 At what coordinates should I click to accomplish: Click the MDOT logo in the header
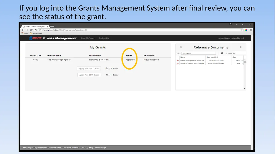[x=35, y=38]
